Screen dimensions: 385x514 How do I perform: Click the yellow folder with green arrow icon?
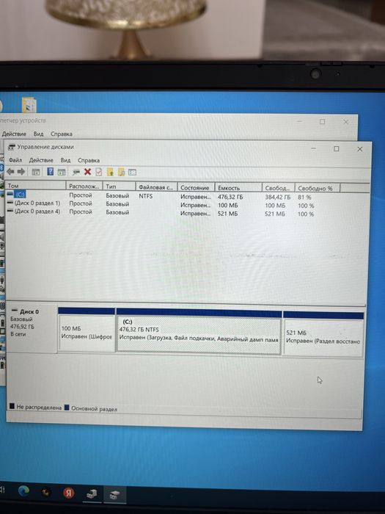click(110, 172)
